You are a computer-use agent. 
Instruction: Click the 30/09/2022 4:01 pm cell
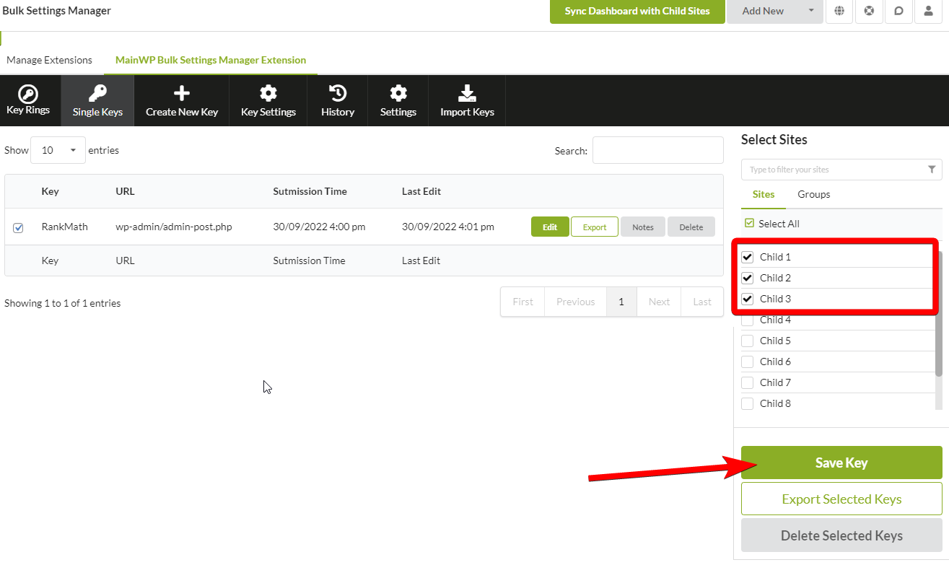coord(448,227)
